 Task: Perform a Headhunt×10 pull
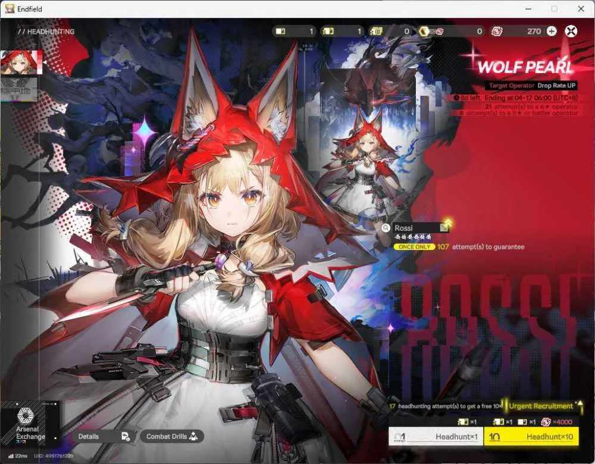[531, 437]
